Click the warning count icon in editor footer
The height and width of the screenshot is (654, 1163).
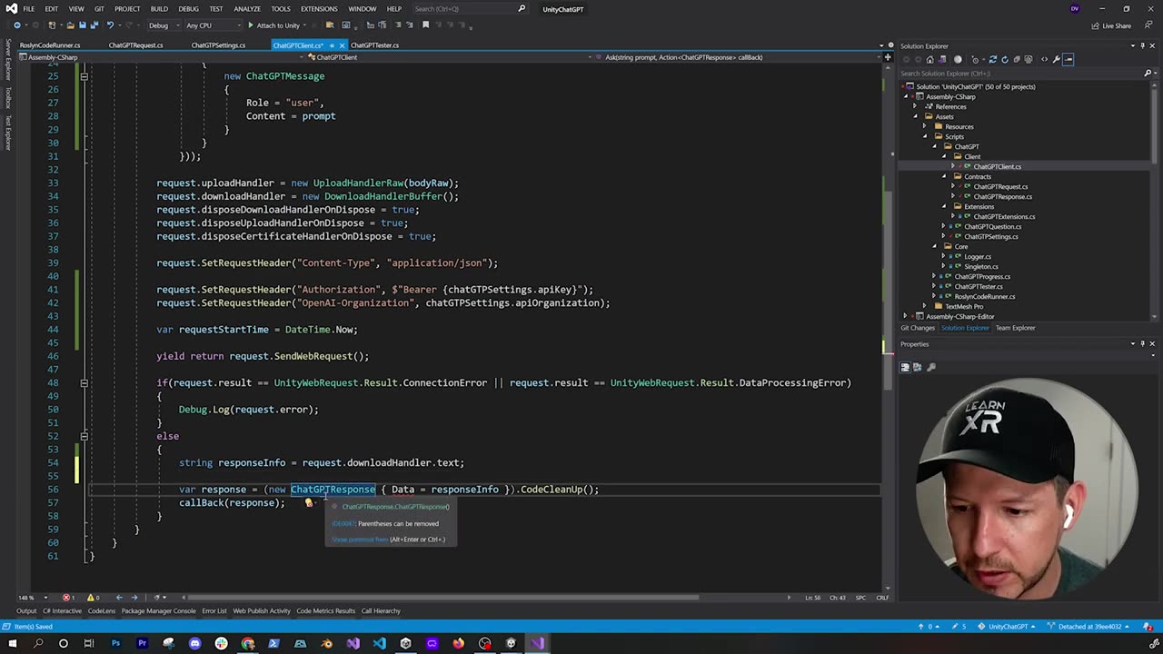tap(92, 598)
